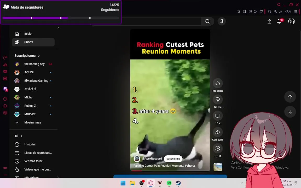Expand Mostrar más subscriptions
The width and height of the screenshot is (301, 188).
33,122
